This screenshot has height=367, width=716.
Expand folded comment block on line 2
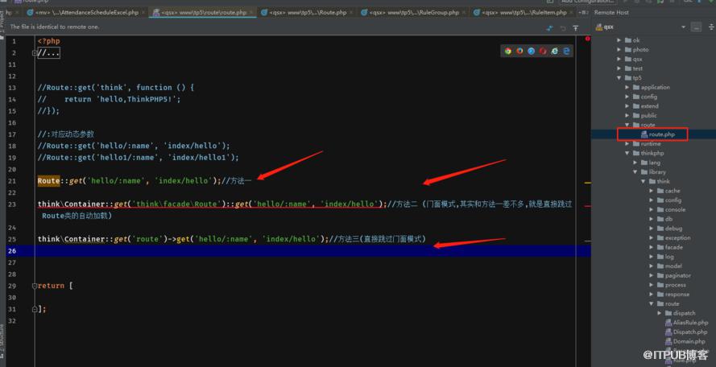coord(35,53)
